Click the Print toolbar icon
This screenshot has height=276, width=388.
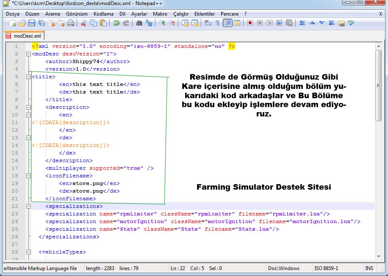pos(71,23)
